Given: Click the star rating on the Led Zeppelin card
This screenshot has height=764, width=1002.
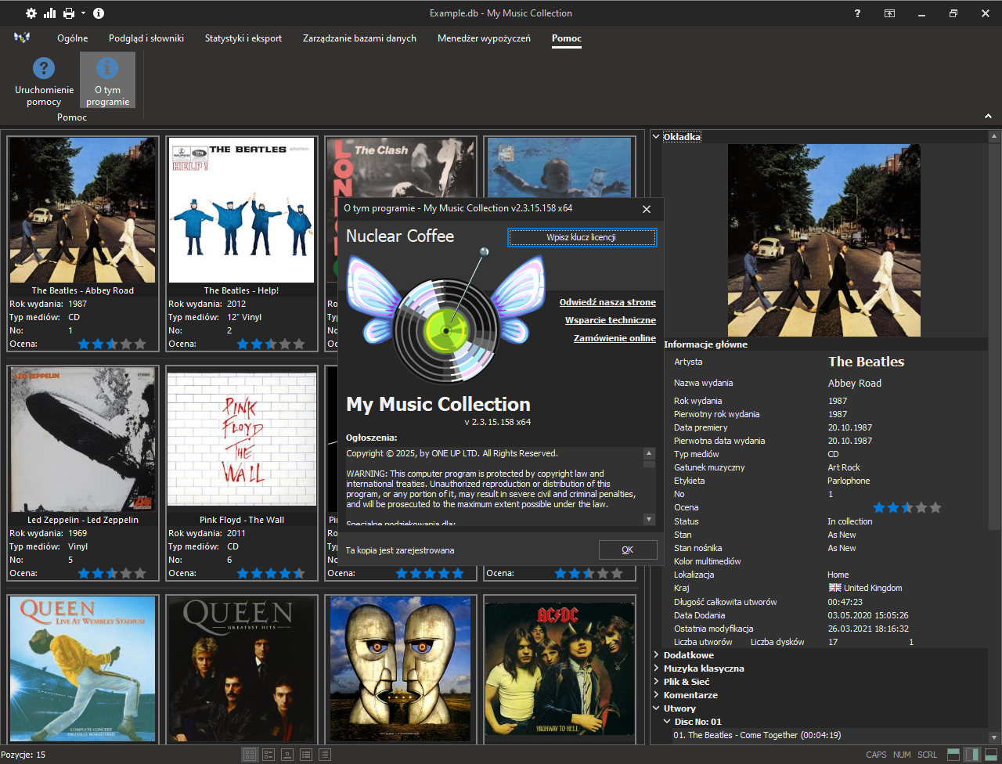Looking at the screenshot, I should pyautogui.click(x=112, y=573).
